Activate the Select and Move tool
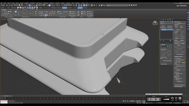The height and width of the screenshot is (106, 189). (x=30, y=5)
